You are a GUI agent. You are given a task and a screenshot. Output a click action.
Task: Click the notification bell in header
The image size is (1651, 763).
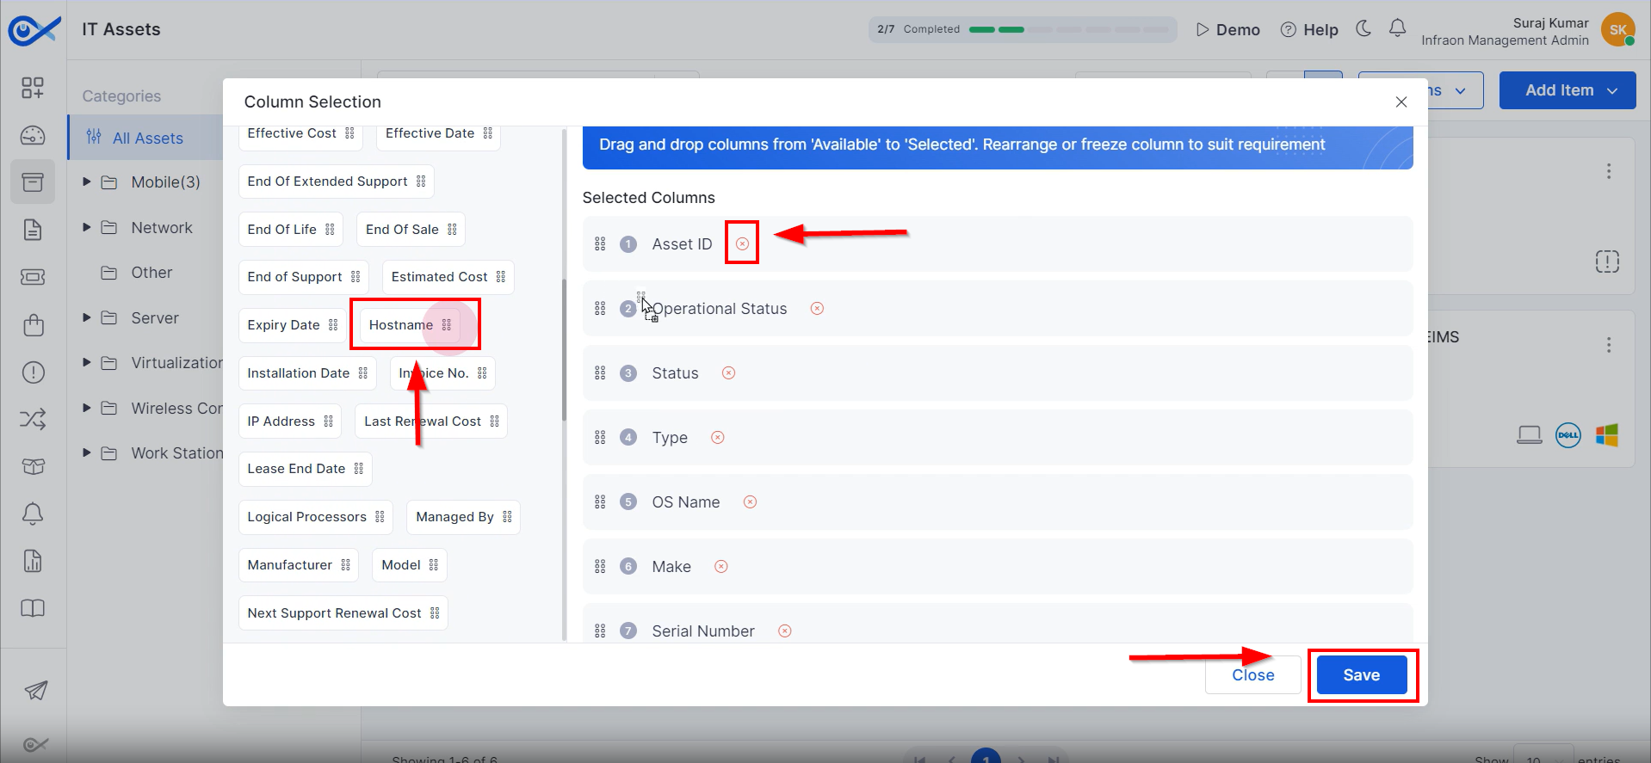pos(1397,29)
